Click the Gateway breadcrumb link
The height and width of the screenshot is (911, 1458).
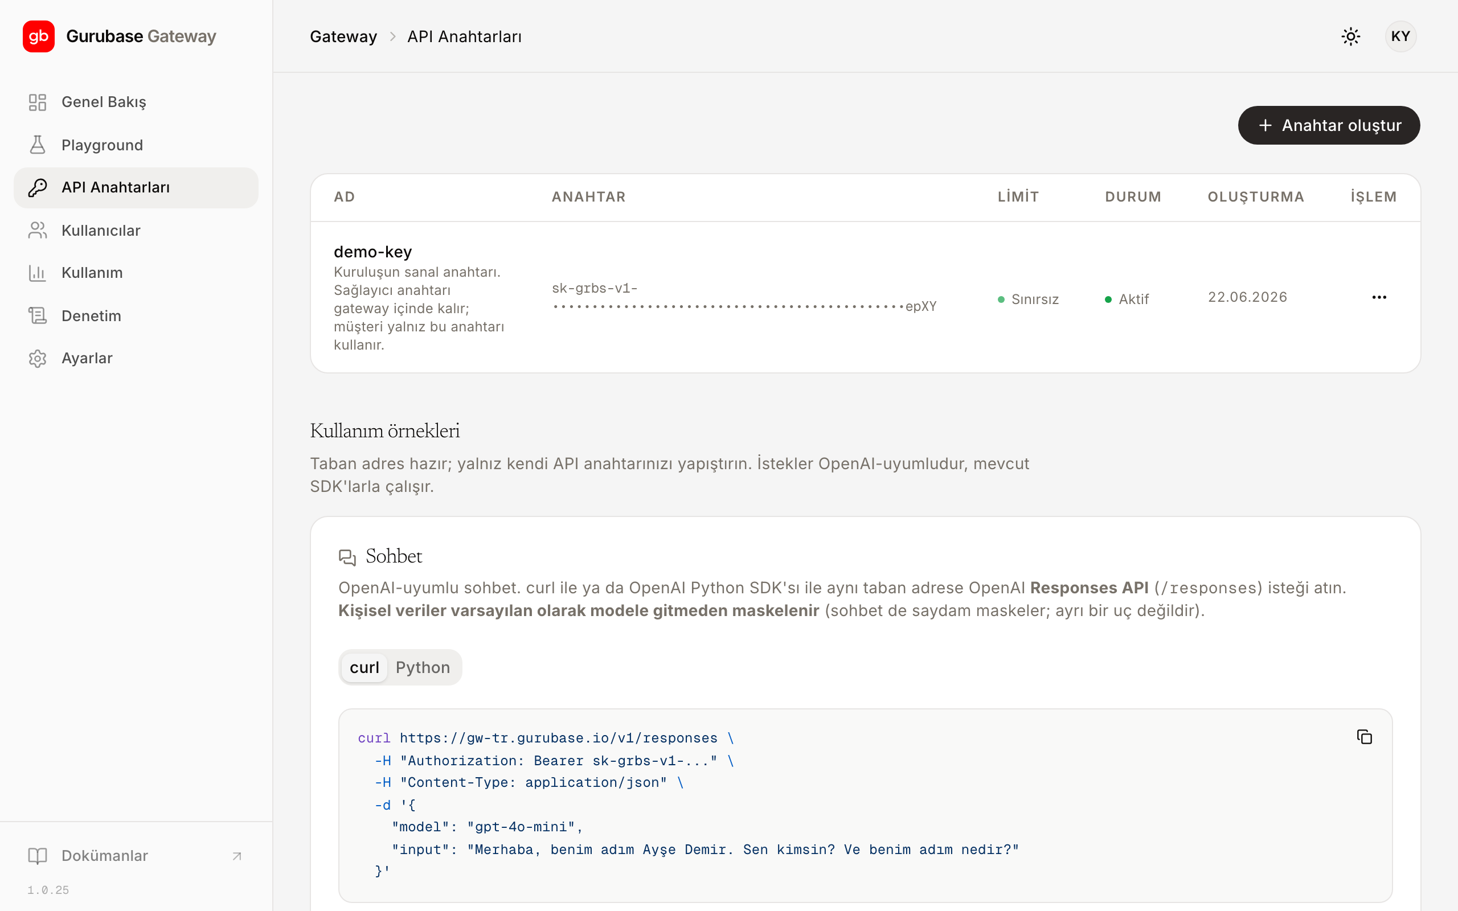[x=343, y=36]
